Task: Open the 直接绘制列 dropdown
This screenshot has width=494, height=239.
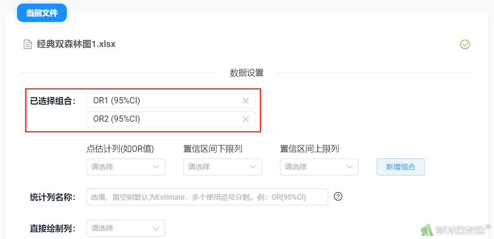Action: pyautogui.click(x=126, y=228)
